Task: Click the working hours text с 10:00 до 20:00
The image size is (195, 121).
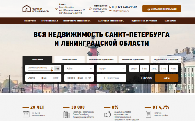Action: (x=100, y=9)
